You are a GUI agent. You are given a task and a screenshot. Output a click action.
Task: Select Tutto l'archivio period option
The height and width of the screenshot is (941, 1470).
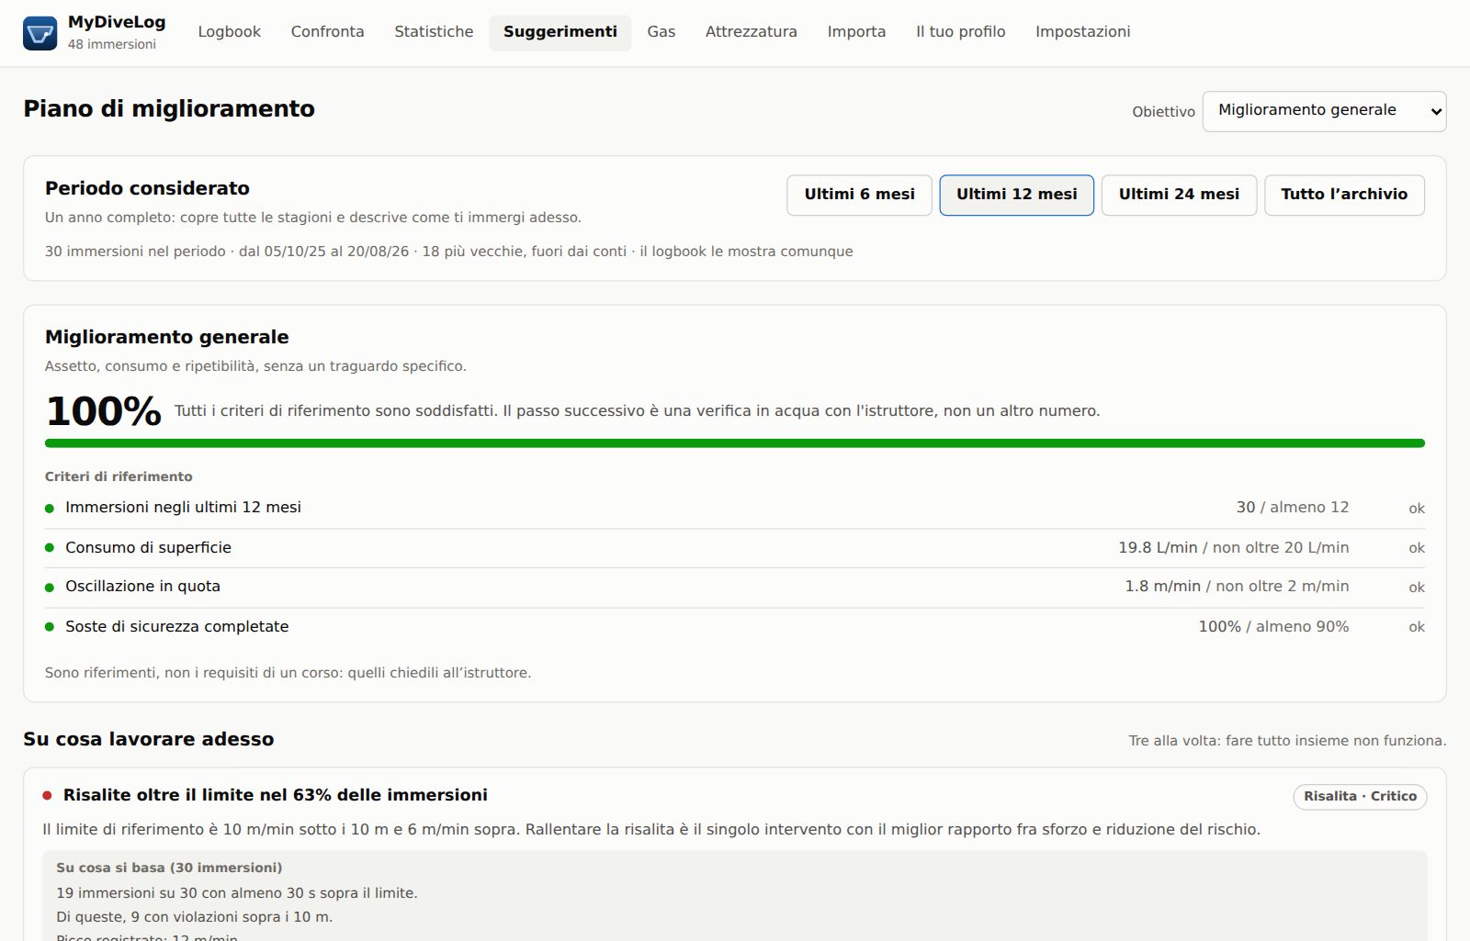1344,195
